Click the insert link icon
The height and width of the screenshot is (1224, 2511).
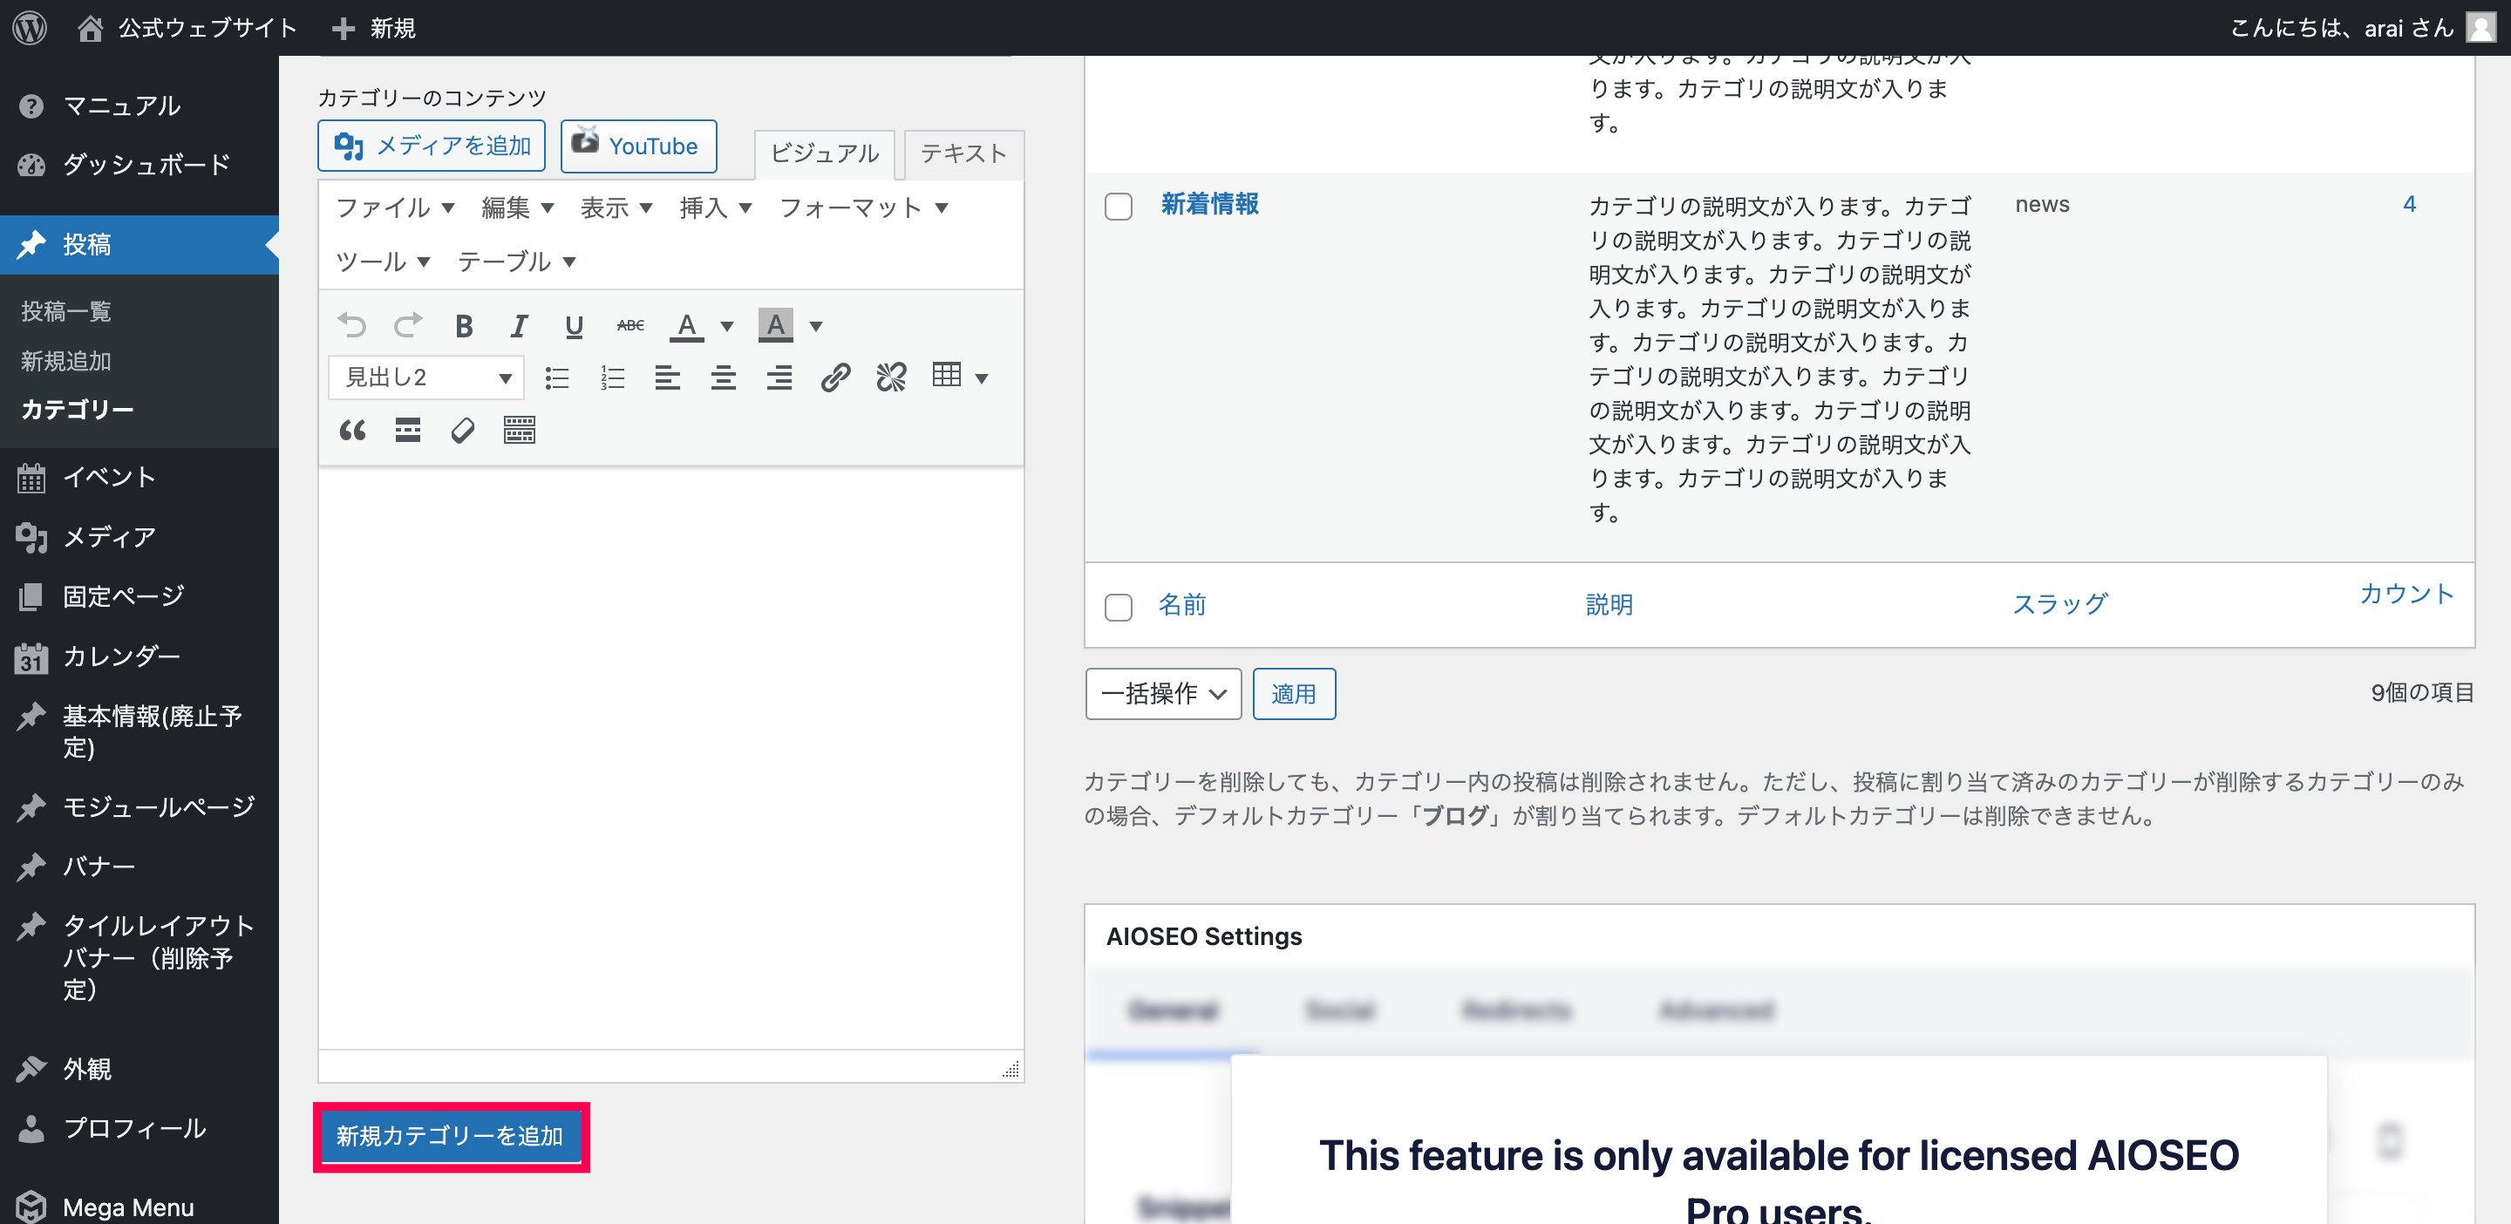click(x=835, y=377)
